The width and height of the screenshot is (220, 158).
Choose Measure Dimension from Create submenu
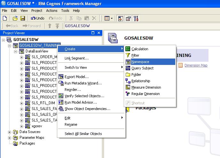click(150, 87)
